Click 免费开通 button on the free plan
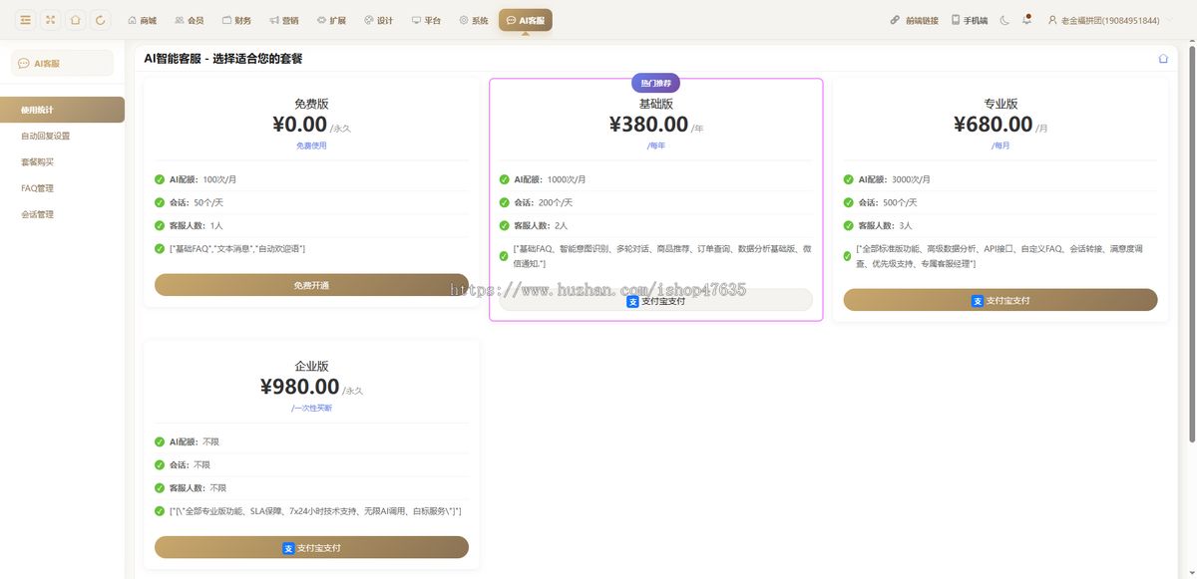 311,285
